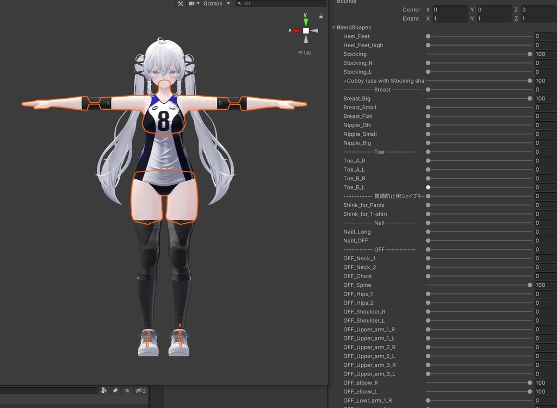Select the OFF_Hips_2 label
Viewport: 557px width, 408px height.
(x=358, y=303)
